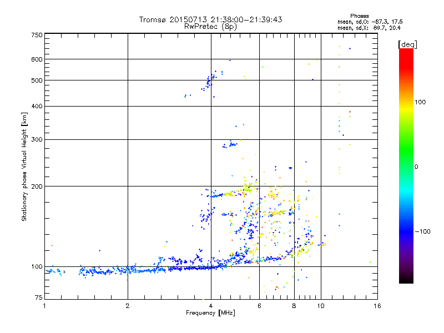Click the colorbar tick label '-100'
The image size is (444, 333).
pos(422,231)
